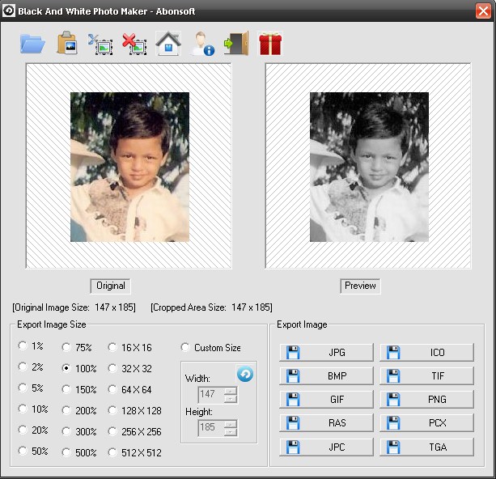Screen dimensions: 496x479
Task: Click the open folder icon
Action: tap(32, 44)
